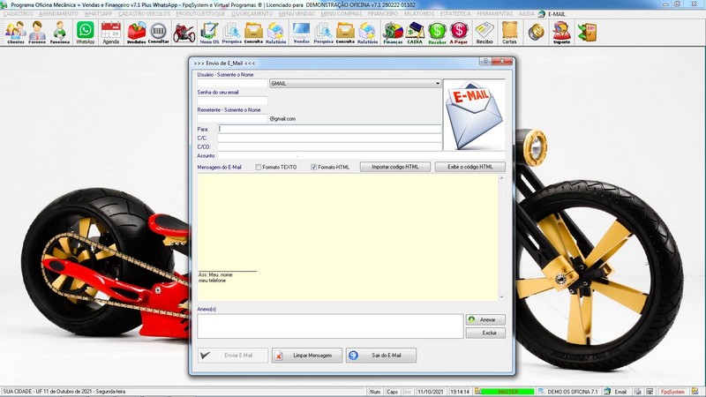The image size is (706, 397).
Task: Click the FpqSystem status bar link
Action: pyautogui.click(x=672, y=392)
